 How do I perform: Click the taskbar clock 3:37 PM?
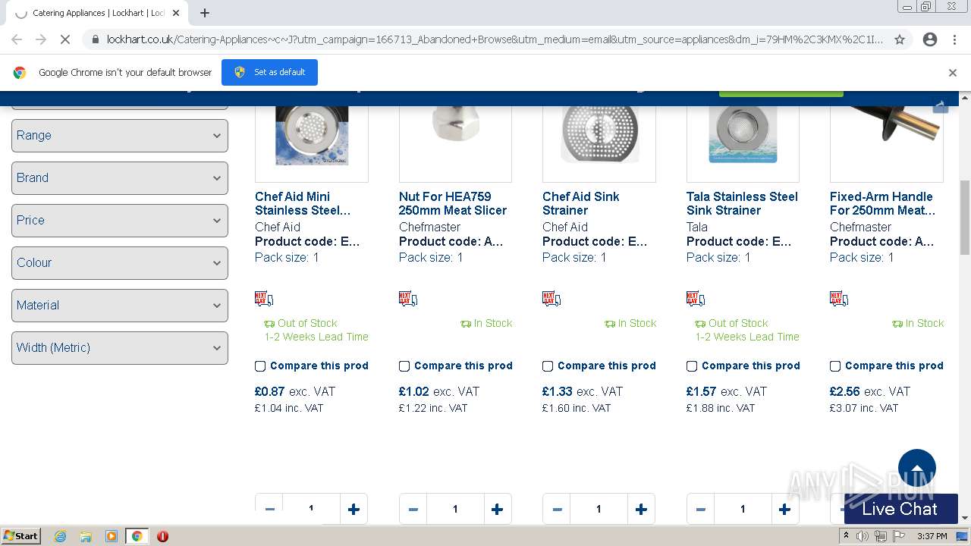pyautogui.click(x=932, y=536)
